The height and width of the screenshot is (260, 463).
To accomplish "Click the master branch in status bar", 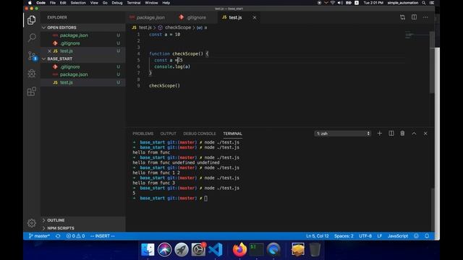I will [39, 236].
